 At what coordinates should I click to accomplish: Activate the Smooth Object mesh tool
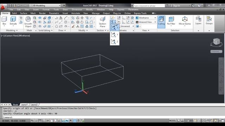coord(28,22)
